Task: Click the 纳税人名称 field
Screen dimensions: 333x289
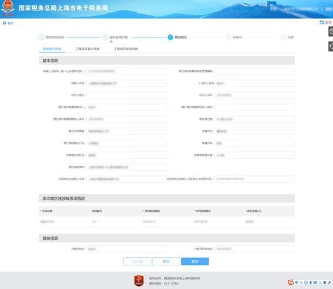Action: click(x=127, y=83)
